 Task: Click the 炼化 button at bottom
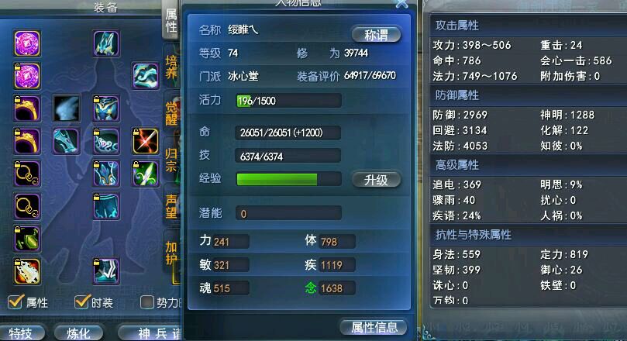coord(79,333)
